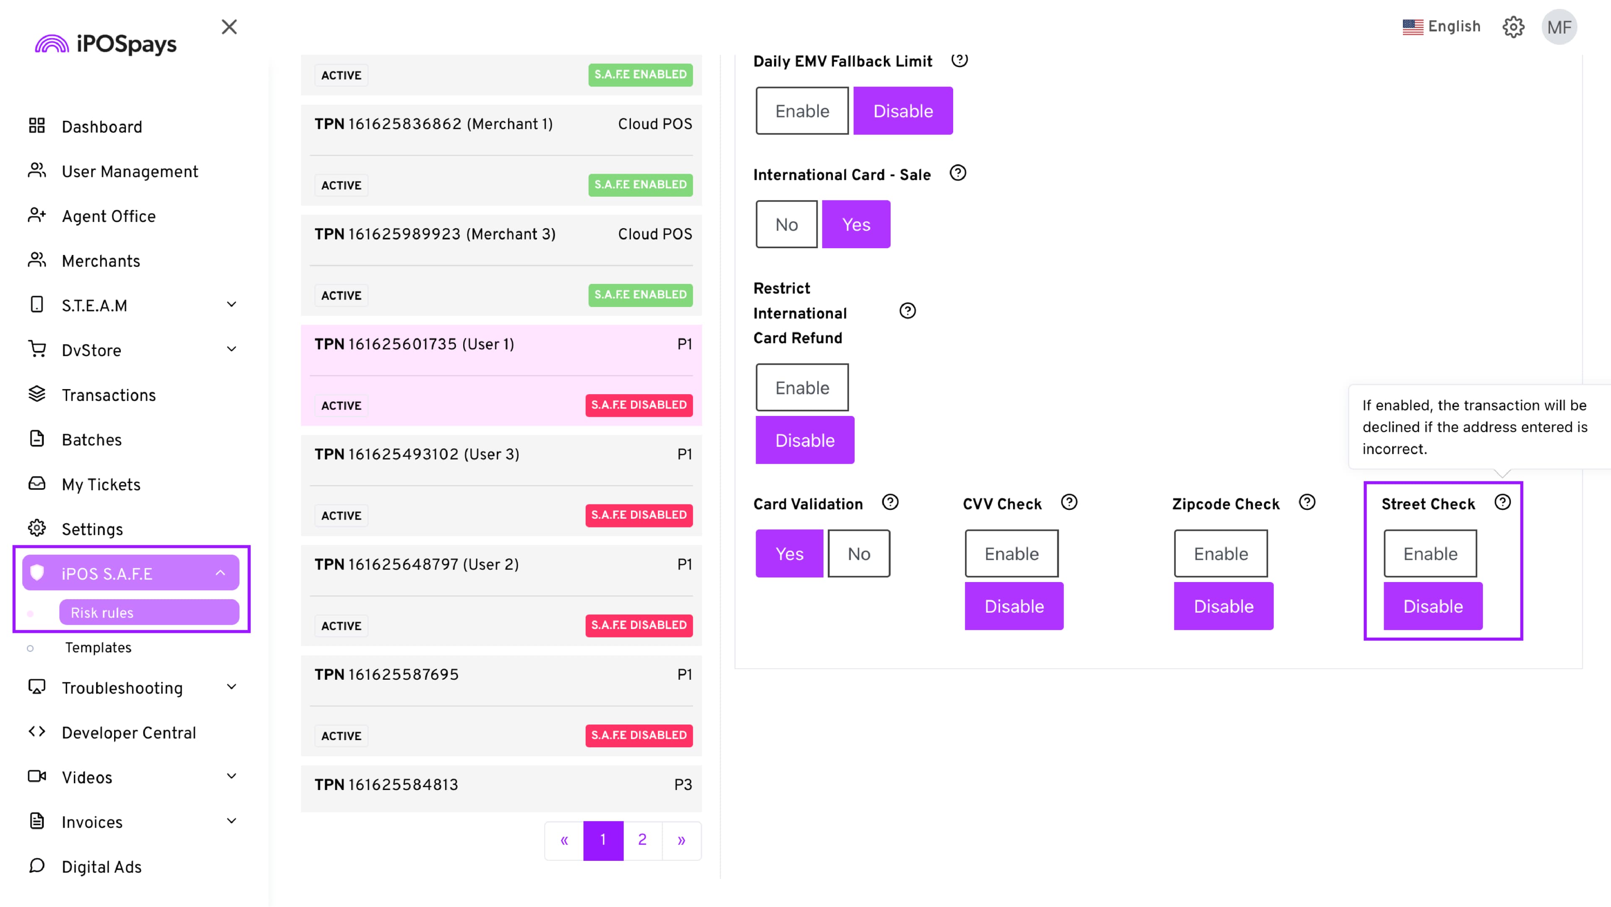
Task: Click the Card Validation help question icon
Action: click(890, 503)
